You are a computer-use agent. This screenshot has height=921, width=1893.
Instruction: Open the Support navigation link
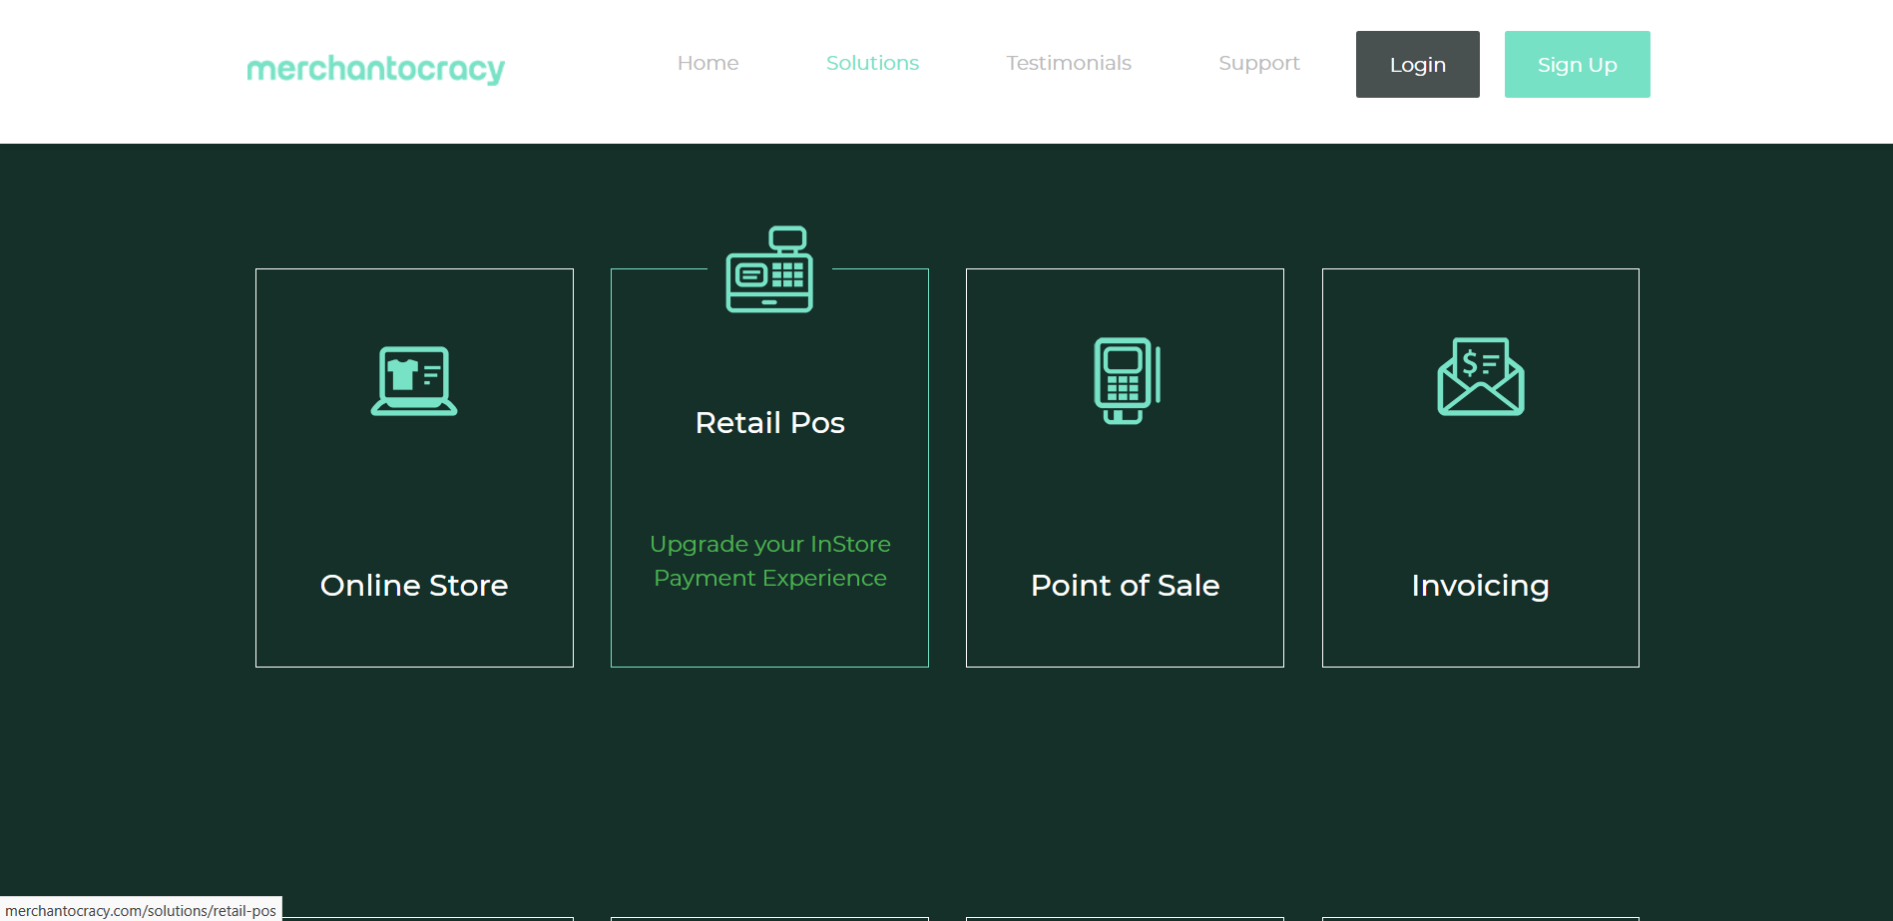[x=1258, y=63]
